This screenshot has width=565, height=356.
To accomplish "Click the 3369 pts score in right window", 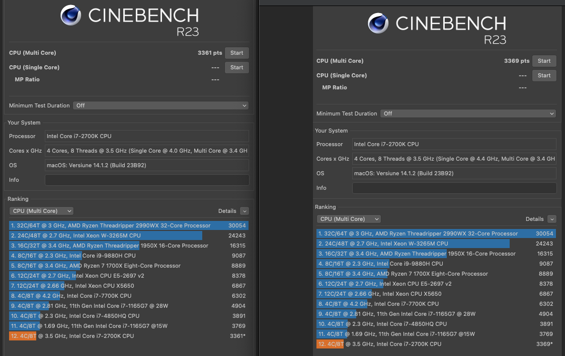I will (x=517, y=61).
